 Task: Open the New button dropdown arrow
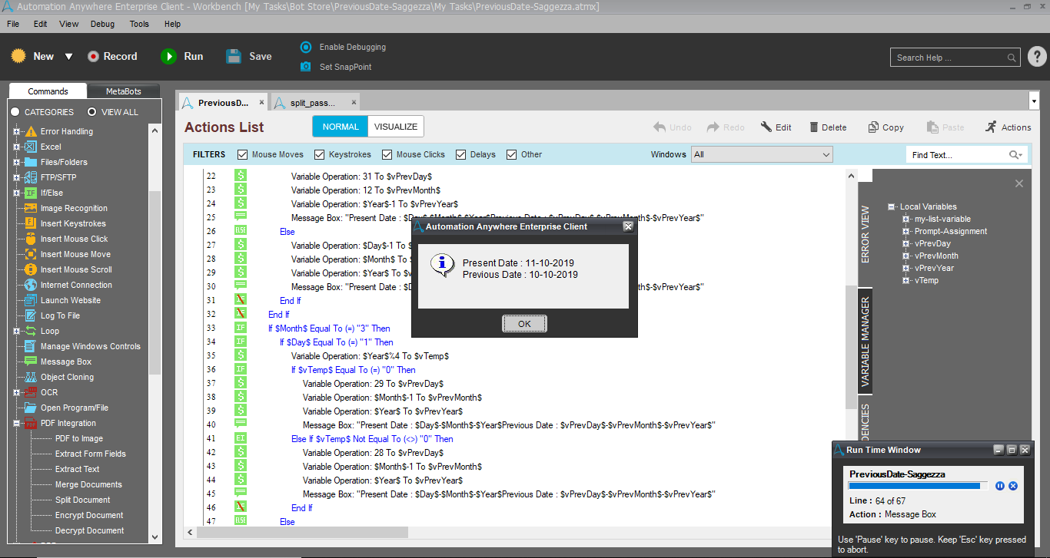68,56
